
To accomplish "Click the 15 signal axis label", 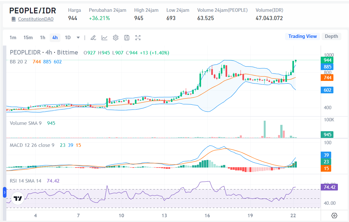I will click(x=326, y=168).
